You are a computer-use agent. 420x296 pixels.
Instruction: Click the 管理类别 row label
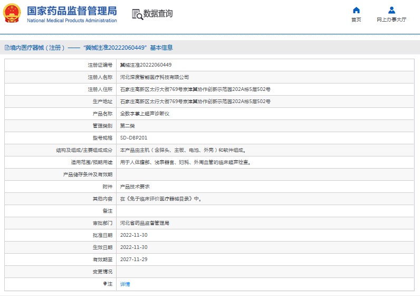coord(102,126)
